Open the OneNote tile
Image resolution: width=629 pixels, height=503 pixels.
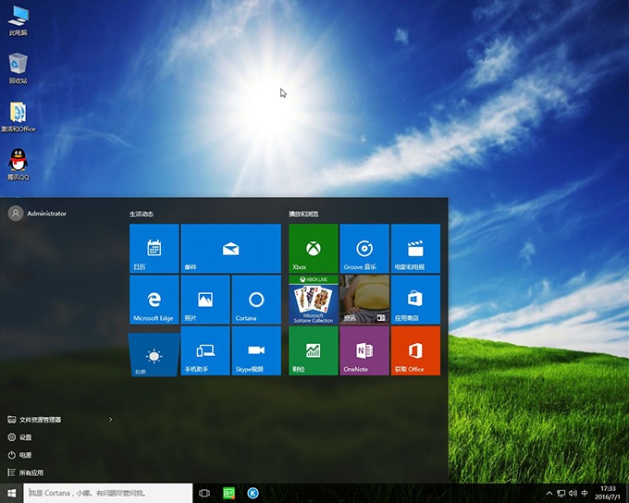point(364,350)
